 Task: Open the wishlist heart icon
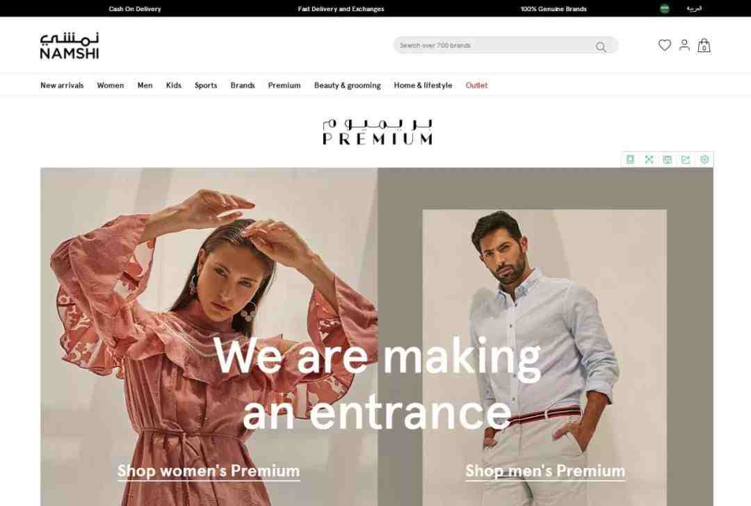(x=664, y=45)
